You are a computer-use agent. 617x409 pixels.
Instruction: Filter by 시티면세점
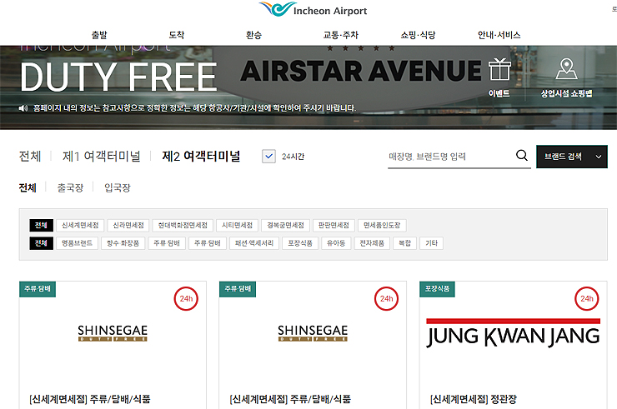click(237, 226)
